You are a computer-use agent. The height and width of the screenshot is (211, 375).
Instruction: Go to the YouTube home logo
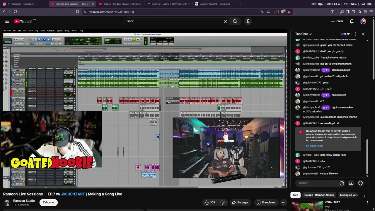[x=23, y=21]
